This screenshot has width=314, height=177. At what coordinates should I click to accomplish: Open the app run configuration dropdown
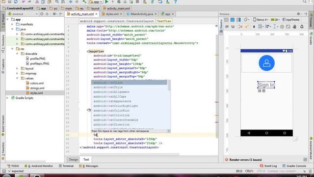pyautogui.click(x=96, y=2)
